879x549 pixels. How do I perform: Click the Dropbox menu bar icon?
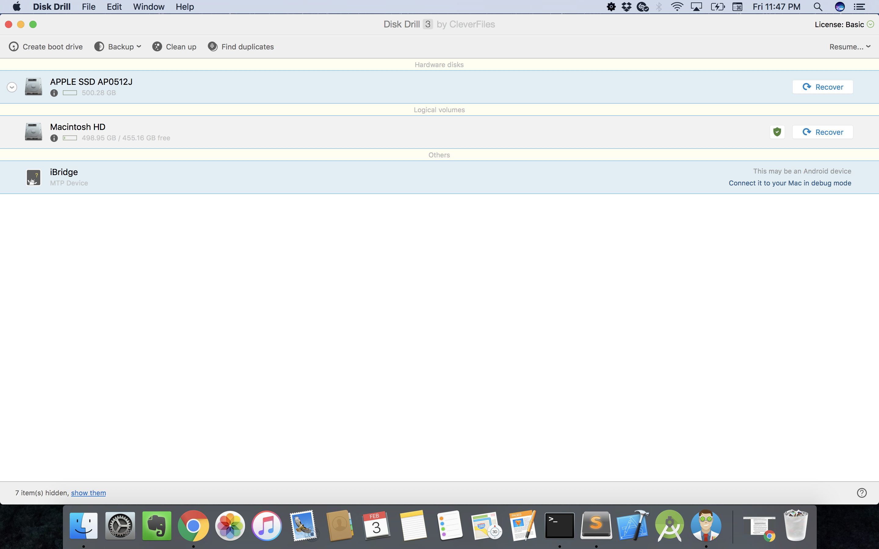point(627,6)
